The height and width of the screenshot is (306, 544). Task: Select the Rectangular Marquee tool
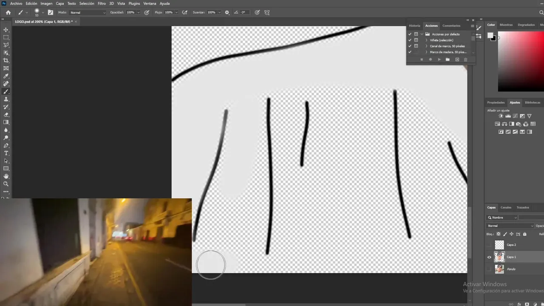click(6, 37)
